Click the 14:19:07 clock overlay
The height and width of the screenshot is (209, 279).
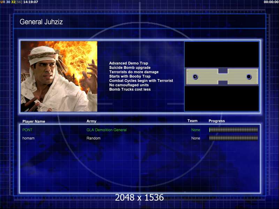click(31, 2)
